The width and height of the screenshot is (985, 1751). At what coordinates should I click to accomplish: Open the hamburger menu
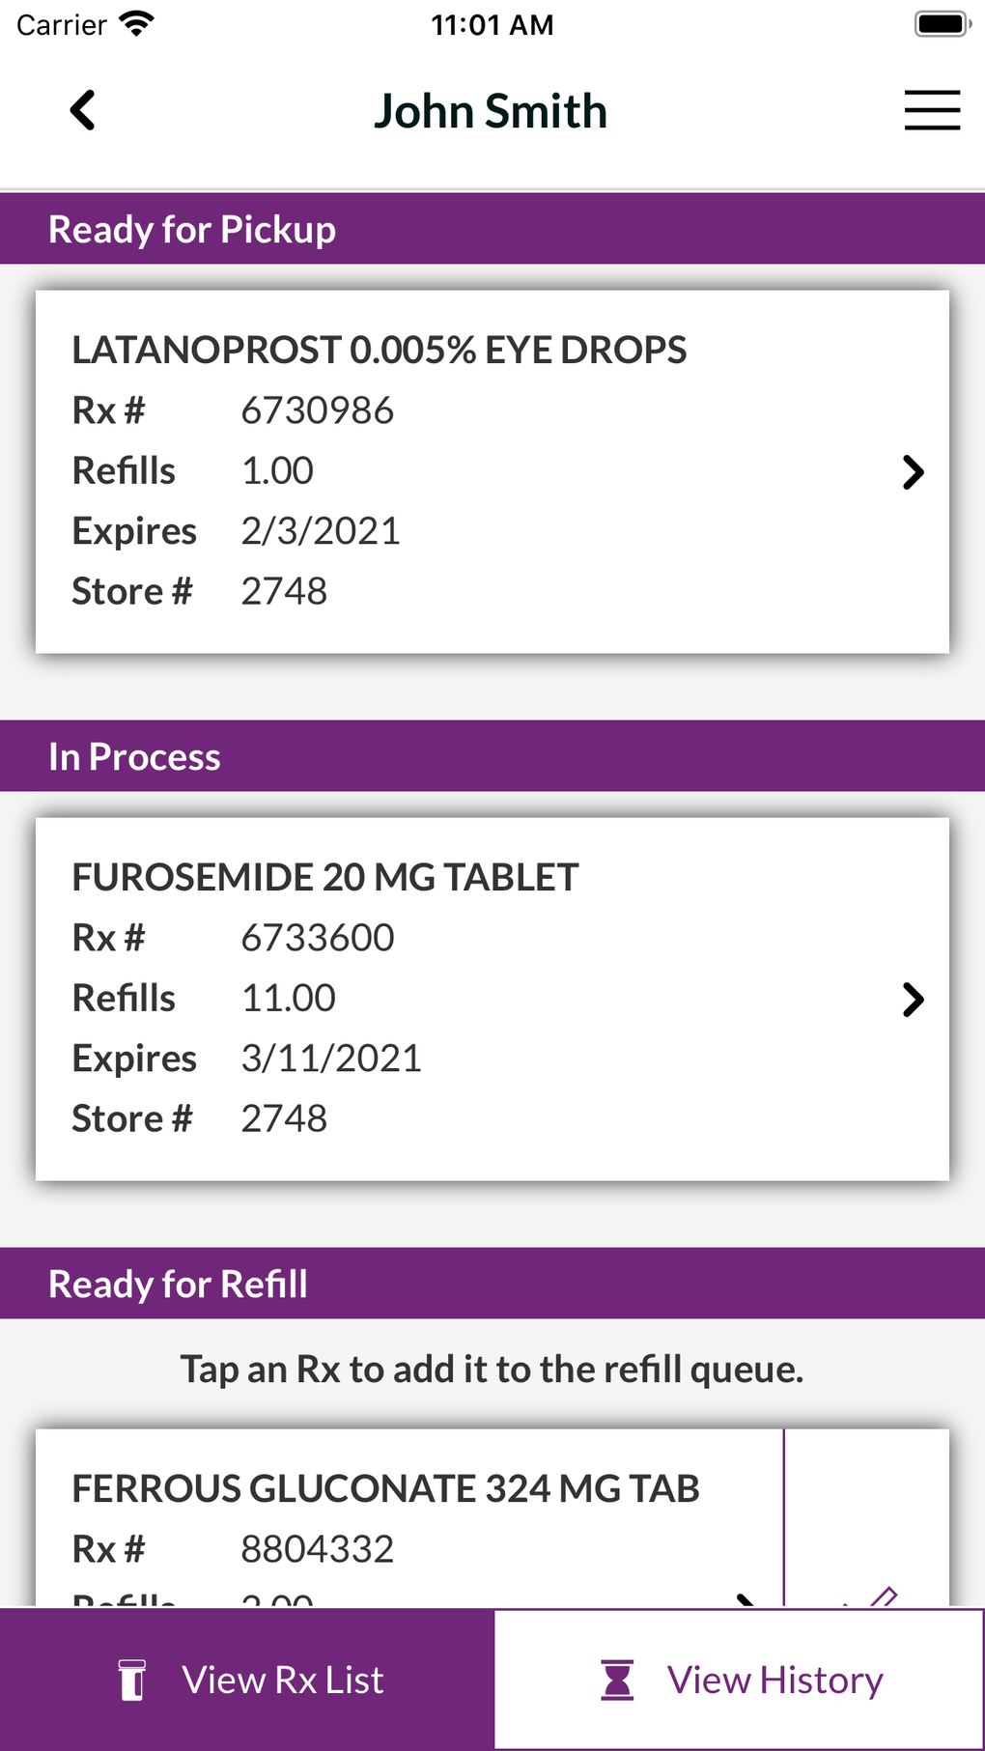pyautogui.click(x=932, y=110)
